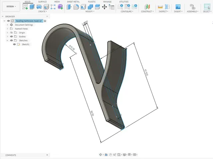
Task: Switch to the SOLID tab
Action: (x=27, y=2)
